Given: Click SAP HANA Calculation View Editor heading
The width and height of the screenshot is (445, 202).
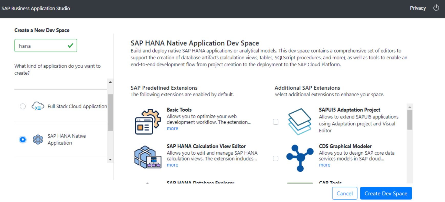Looking at the screenshot, I should click(206, 146).
